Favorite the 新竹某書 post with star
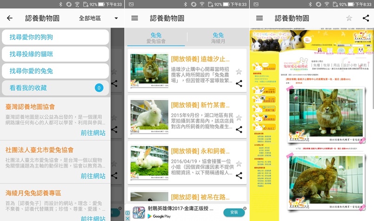374x221 pixels. [239, 117]
